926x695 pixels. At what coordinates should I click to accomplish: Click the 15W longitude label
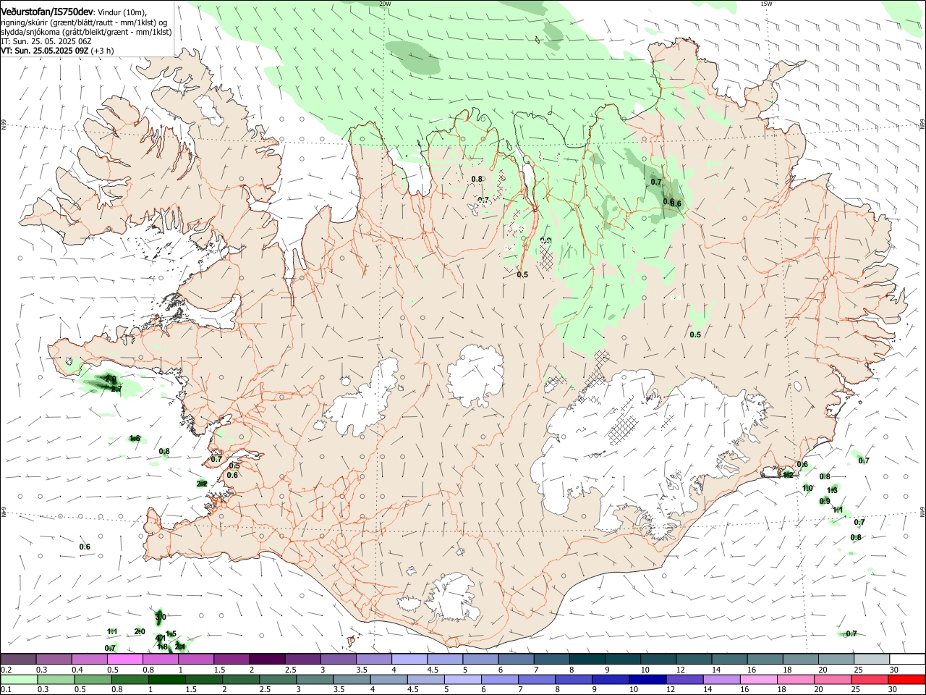pos(766,4)
